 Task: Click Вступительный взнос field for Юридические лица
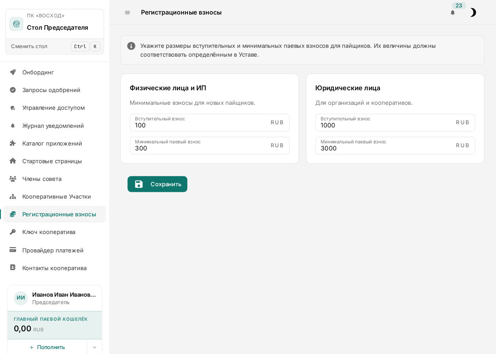pyautogui.click(x=395, y=122)
